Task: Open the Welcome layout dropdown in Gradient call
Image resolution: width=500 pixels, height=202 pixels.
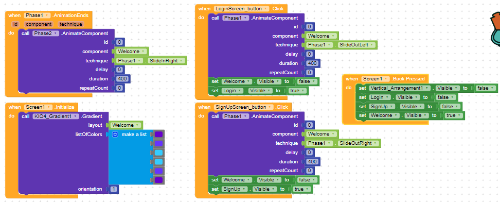Action: (126, 125)
